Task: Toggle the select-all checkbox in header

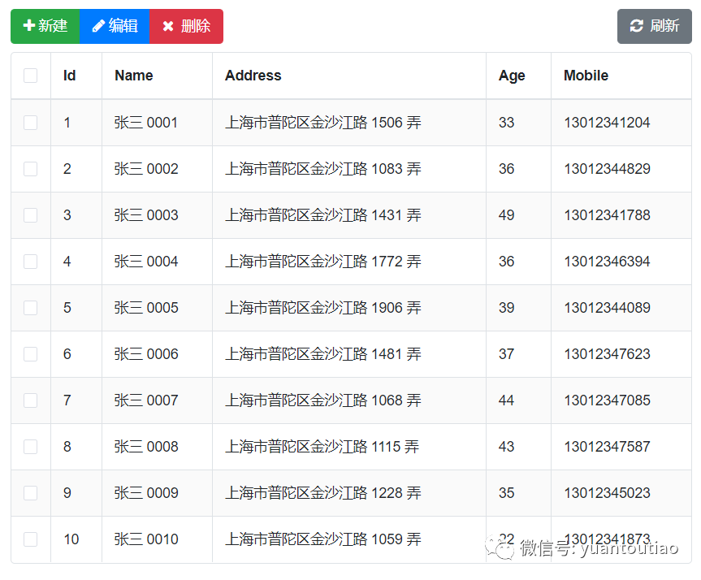Action: click(30, 76)
